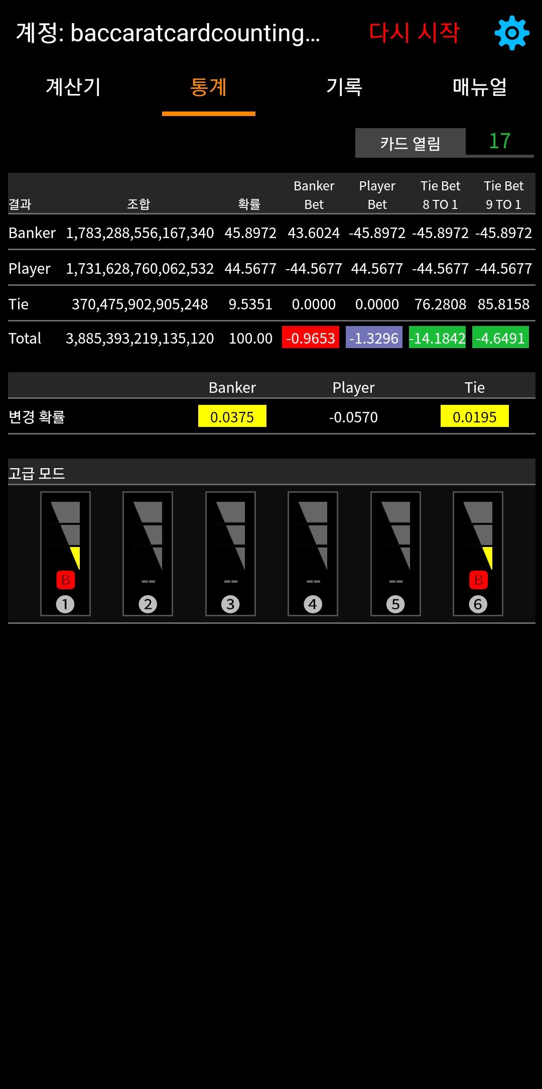Tap the 85.8158 Tie Bet 9 TO 1 cell
Viewport: 542px width, 1089px height.
503,304
